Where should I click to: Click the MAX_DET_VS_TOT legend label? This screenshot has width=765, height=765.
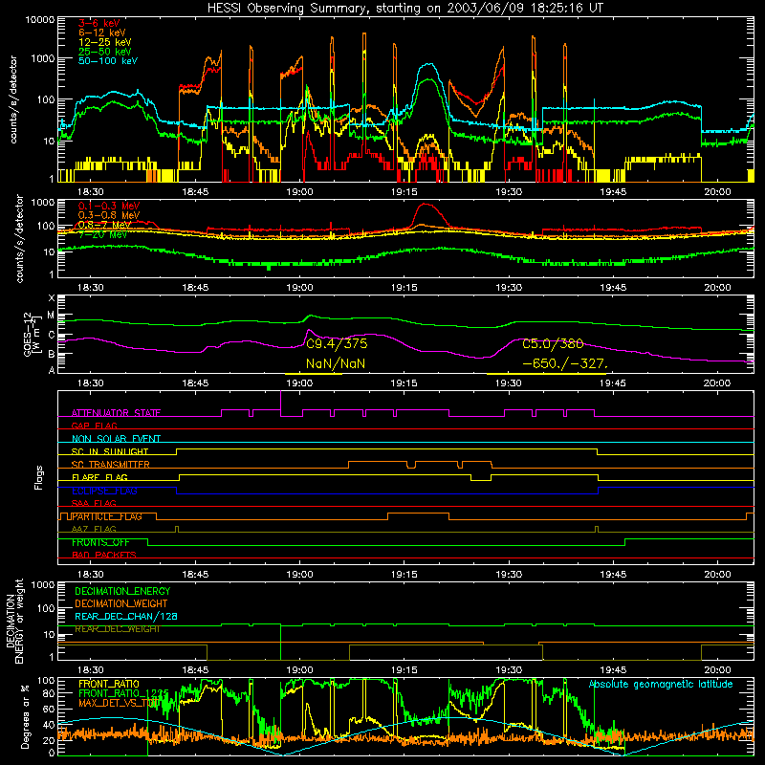click(119, 703)
